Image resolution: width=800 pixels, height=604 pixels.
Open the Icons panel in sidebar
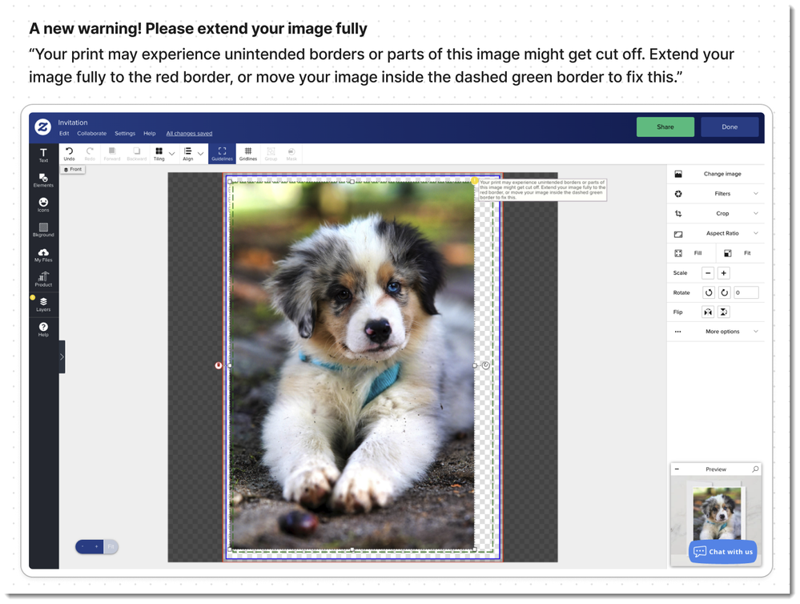(43, 204)
